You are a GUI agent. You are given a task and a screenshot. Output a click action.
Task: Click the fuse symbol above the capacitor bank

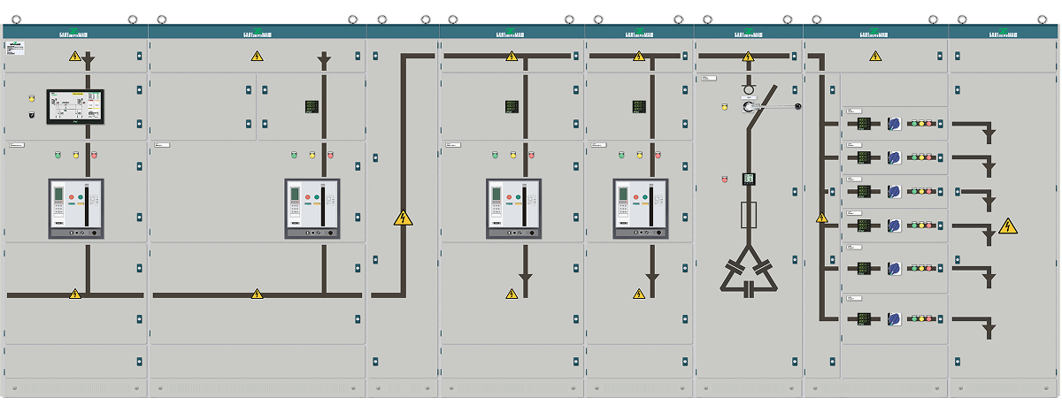point(749,214)
